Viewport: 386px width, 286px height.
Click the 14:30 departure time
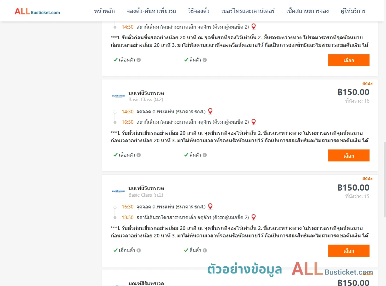[x=128, y=112]
